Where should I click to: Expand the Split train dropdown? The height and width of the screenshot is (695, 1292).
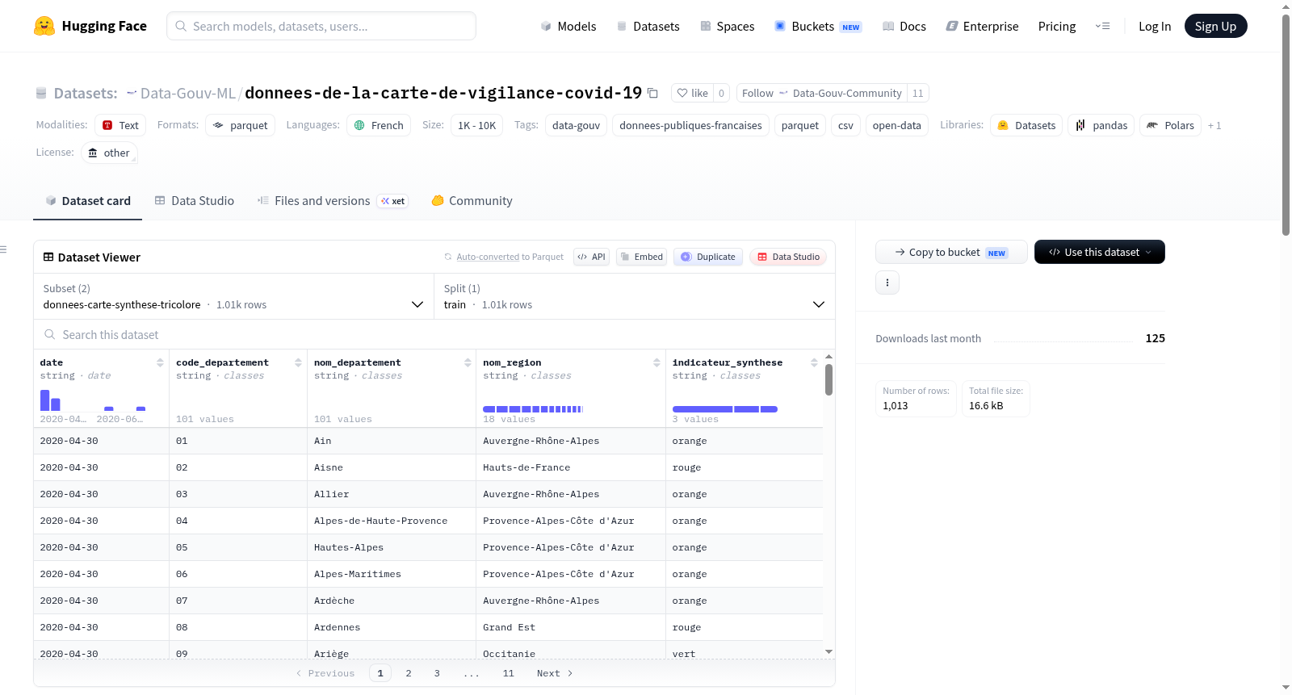pos(635,296)
